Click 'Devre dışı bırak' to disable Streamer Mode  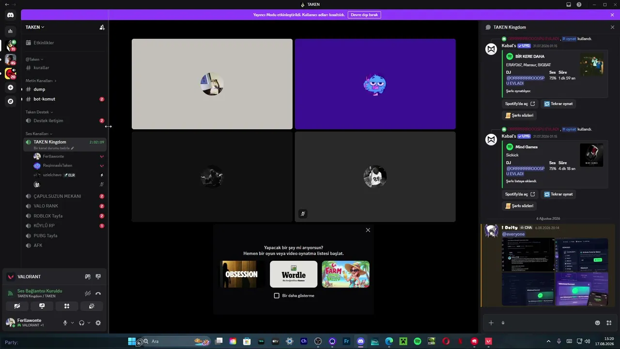pyautogui.click(x=364, y=15)
